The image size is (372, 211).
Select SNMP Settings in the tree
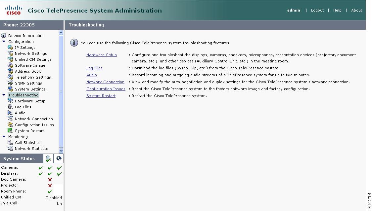coord(28,83)
